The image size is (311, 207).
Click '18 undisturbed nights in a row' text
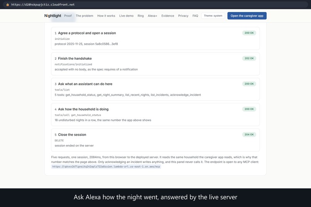[103, 120]
